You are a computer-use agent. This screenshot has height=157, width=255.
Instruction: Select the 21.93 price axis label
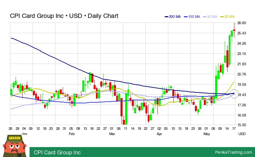point(241,64)
